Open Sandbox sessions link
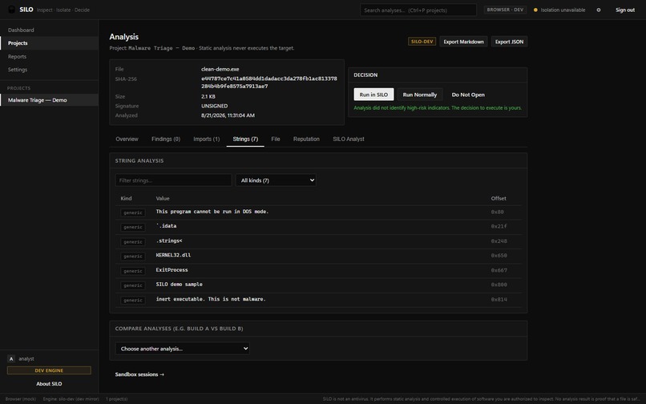Screen dimensions: 646x404 point(139,374)
